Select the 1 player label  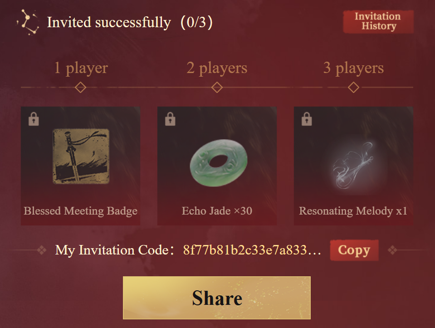81,68
